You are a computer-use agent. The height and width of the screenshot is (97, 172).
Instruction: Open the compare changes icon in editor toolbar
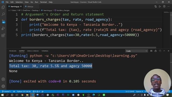click(x=156, y=6)
